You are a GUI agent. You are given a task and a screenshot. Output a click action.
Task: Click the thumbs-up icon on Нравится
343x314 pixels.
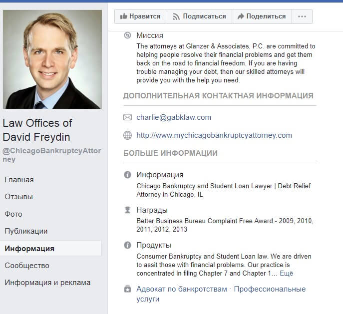[124, 16]
